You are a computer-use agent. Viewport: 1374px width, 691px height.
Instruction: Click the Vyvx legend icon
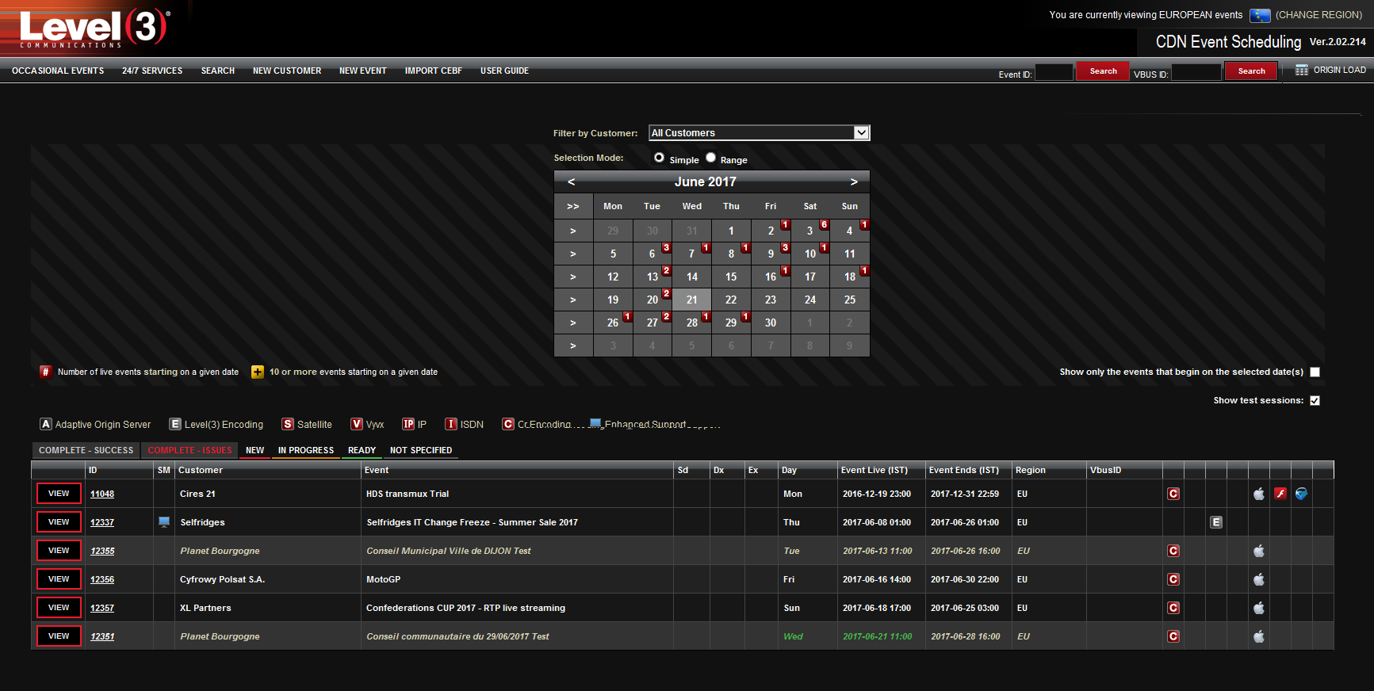357,424
